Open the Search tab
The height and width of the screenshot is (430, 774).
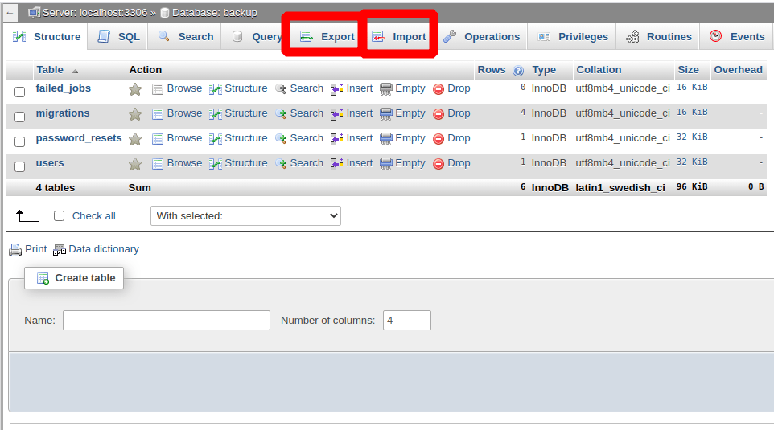coord(185,36)
